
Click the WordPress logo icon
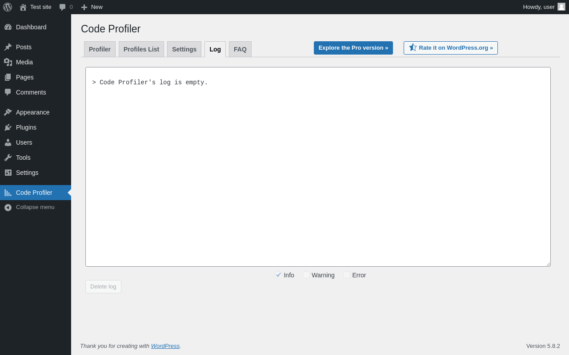(8, 7)
